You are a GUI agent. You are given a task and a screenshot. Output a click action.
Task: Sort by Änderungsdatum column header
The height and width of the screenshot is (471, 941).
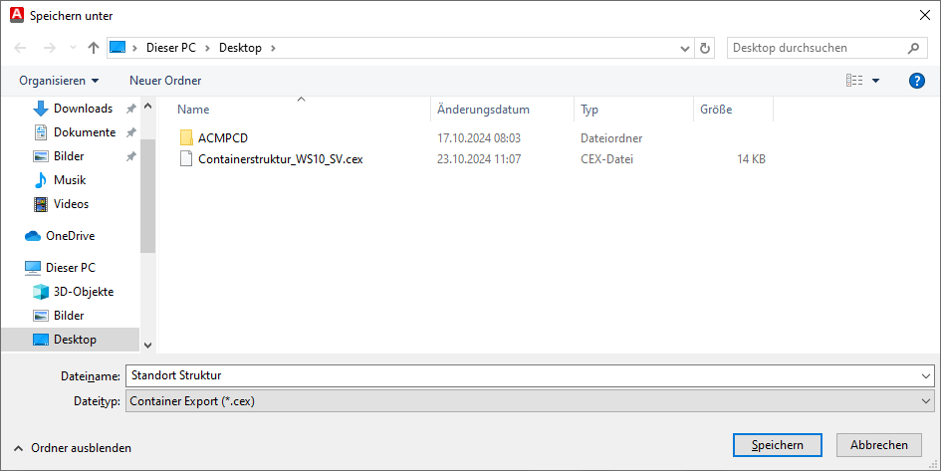click(x=483, y=110)
